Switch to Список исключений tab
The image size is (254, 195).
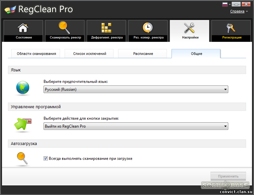(x=90, y=54)
